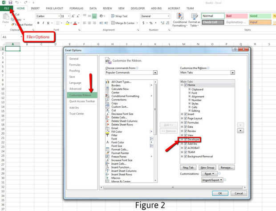Expand the Clipboard group in tree
The width and height of the screenshot is (276, 211).
190,89
